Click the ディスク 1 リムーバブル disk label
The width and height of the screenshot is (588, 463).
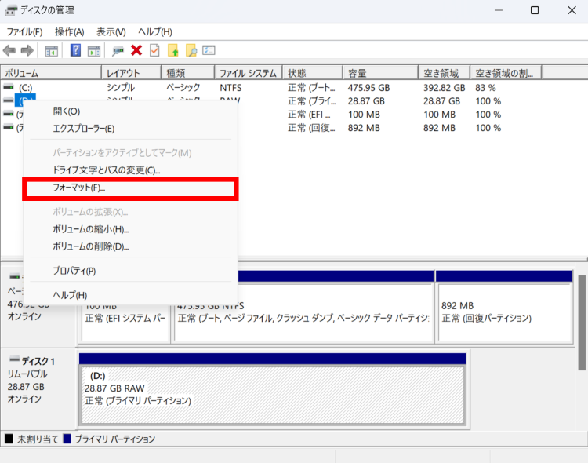39,390
